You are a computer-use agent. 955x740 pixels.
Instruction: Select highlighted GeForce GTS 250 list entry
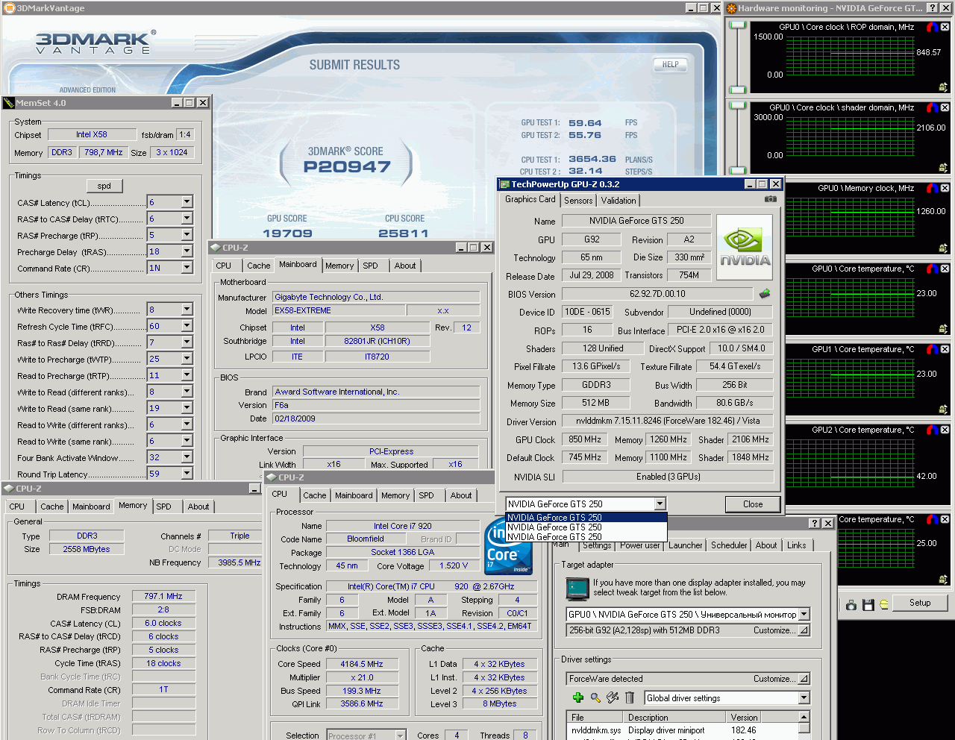click(x=586, y=517)
